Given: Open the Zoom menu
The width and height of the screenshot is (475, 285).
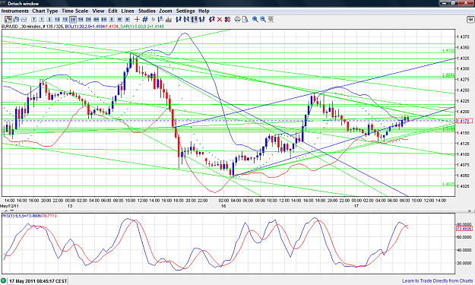Looking at the screenshot, I should 166,11.
